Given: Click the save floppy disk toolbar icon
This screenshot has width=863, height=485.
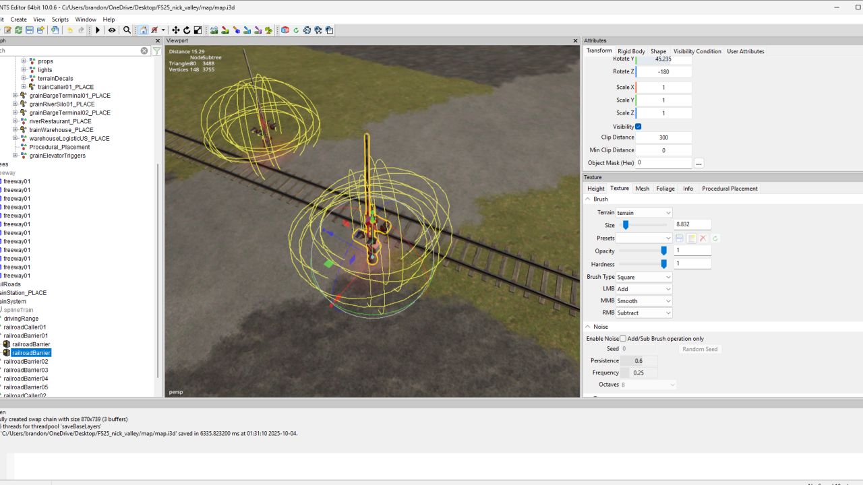Looking at the screenshot, I should tap(30, 30).
